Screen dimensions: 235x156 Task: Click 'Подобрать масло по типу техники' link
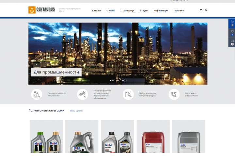pos(57,94)
